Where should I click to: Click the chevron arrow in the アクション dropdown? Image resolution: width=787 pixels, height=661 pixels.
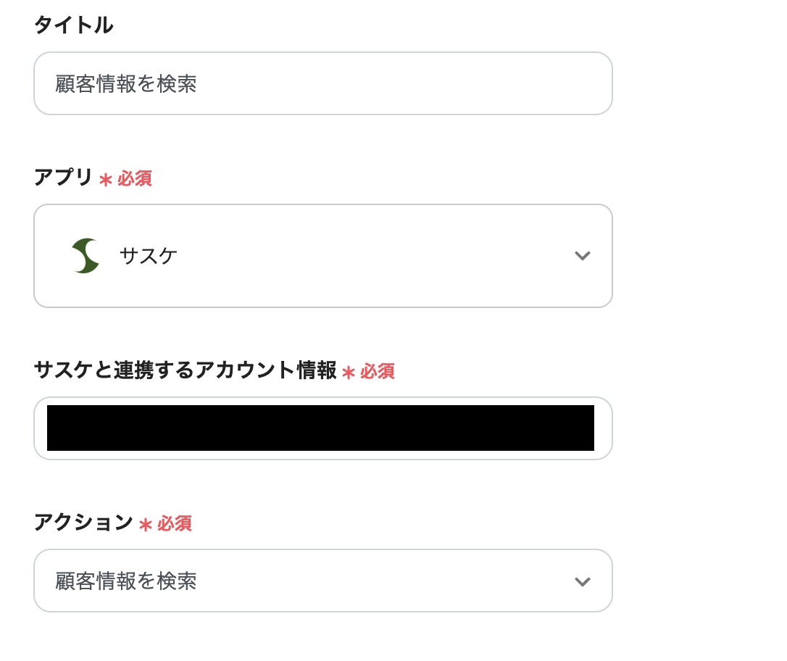click(583, 581)
